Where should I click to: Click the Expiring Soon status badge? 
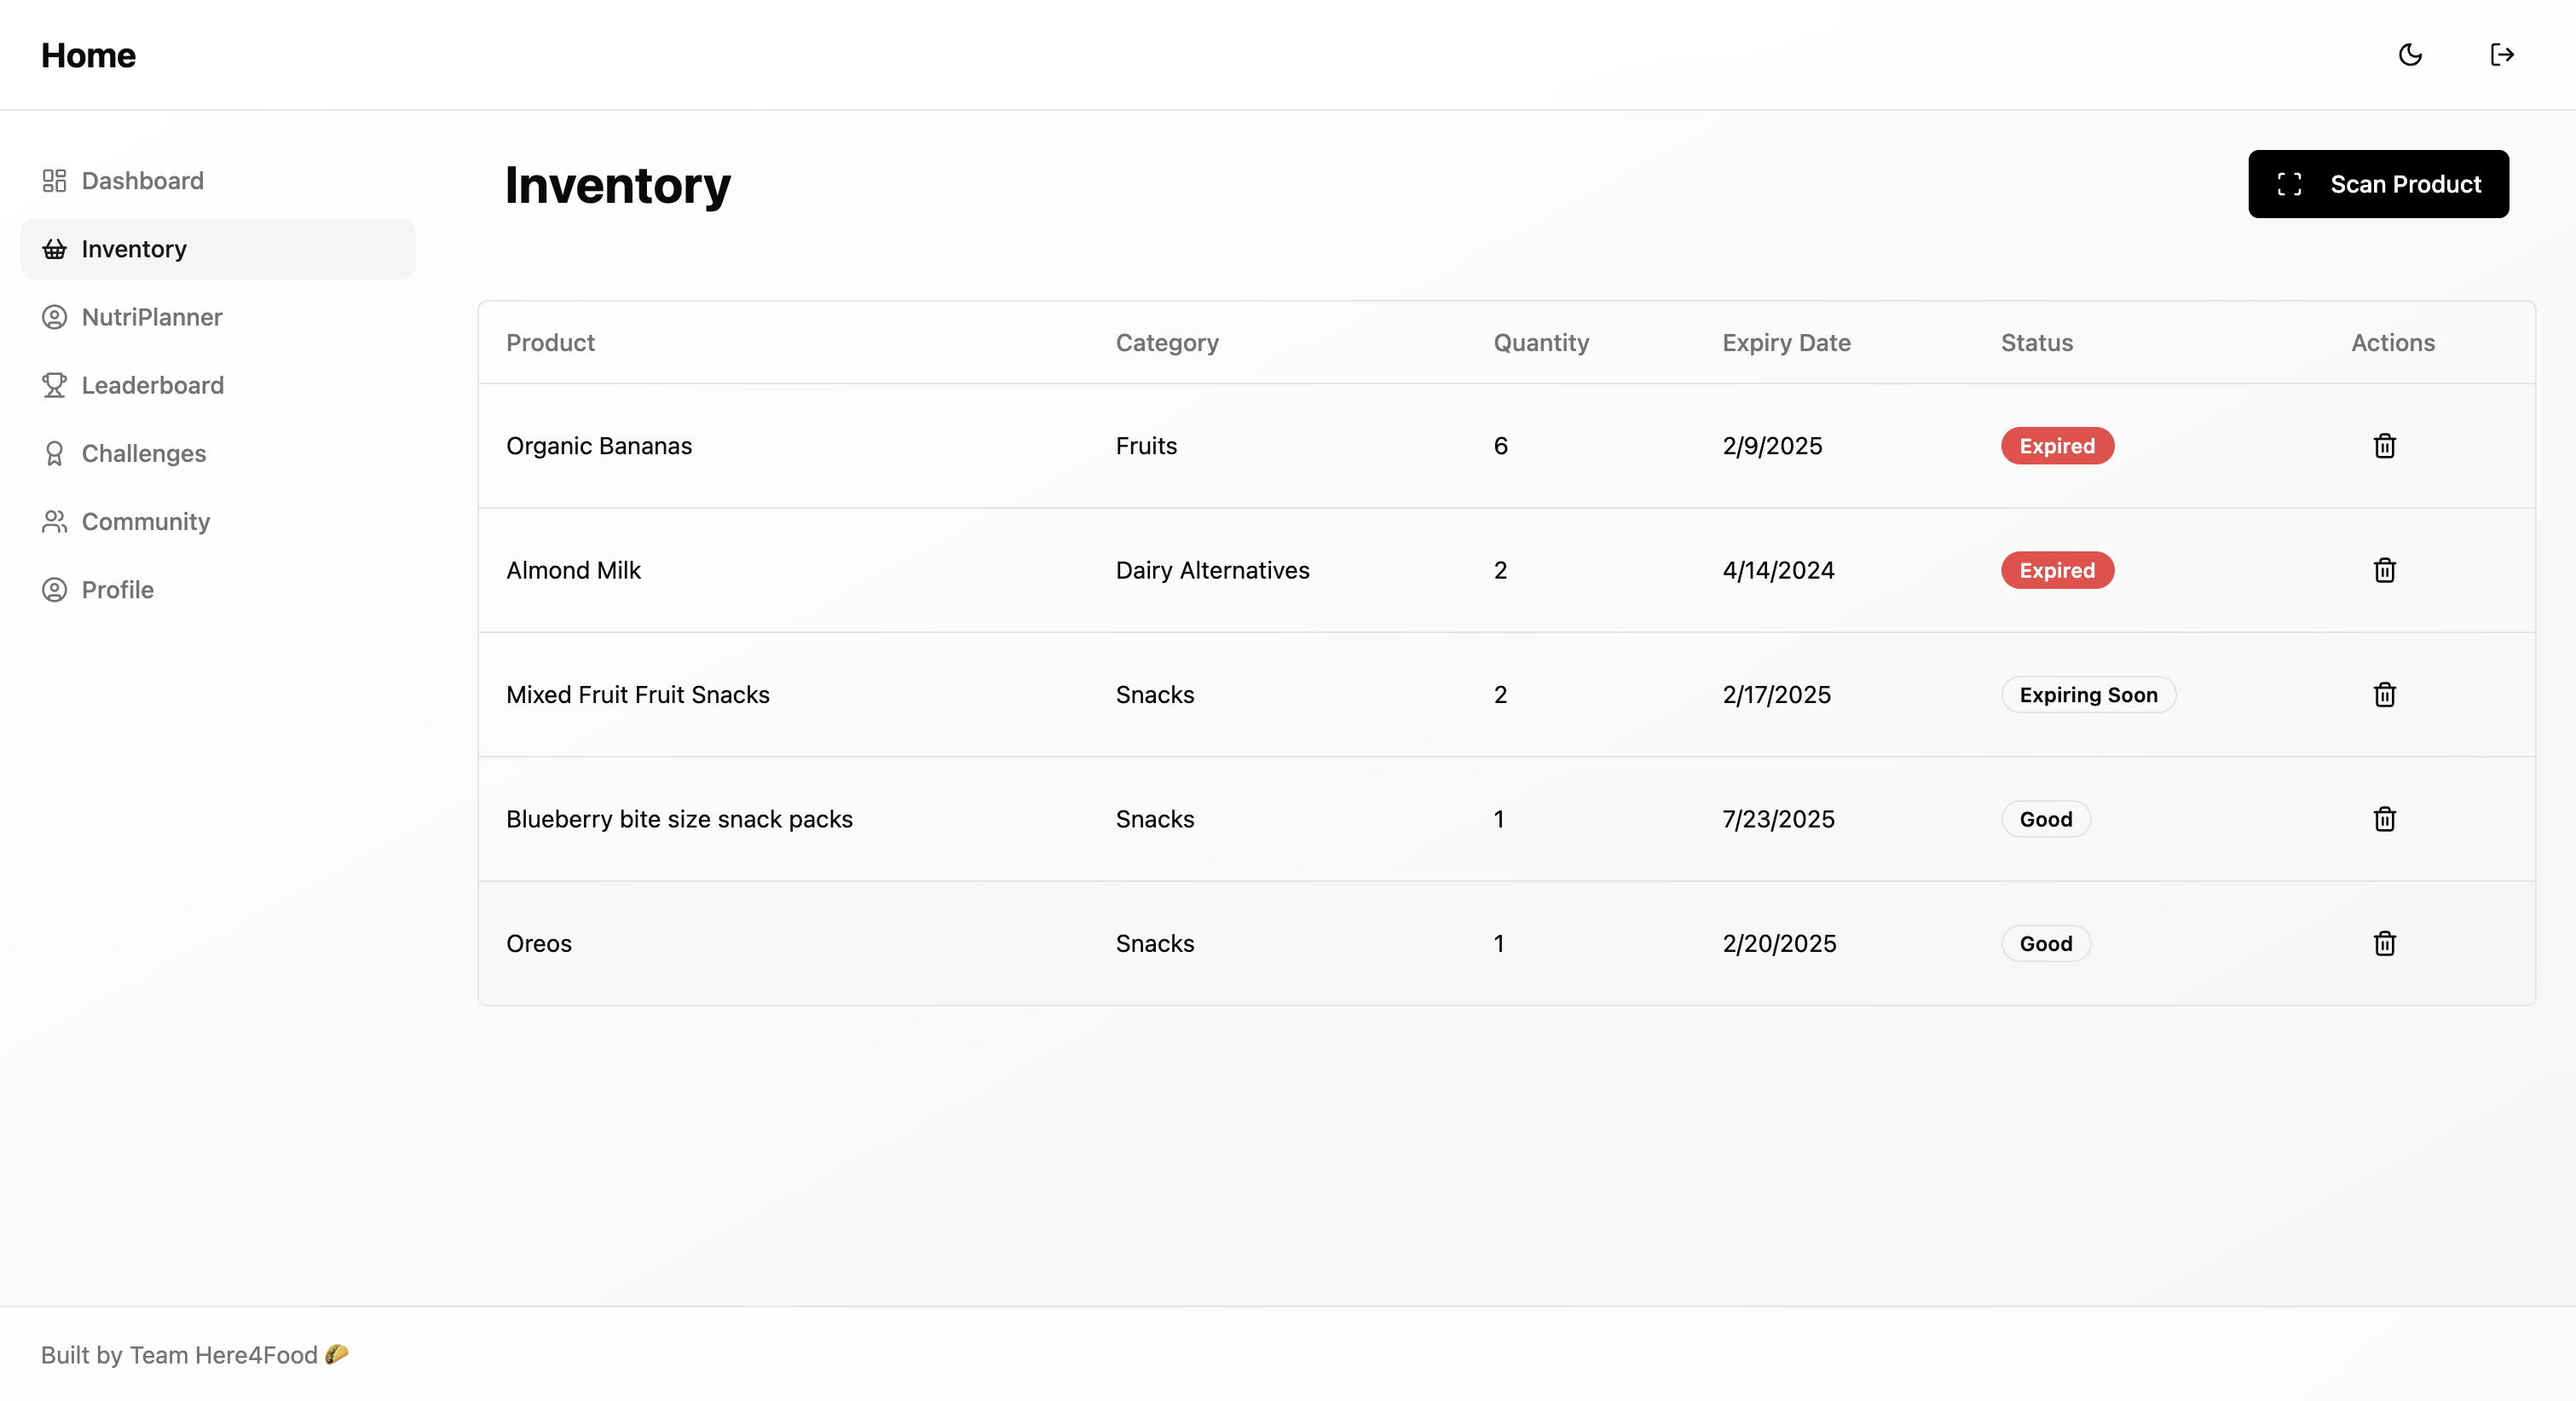click(x=2087, y=695)
